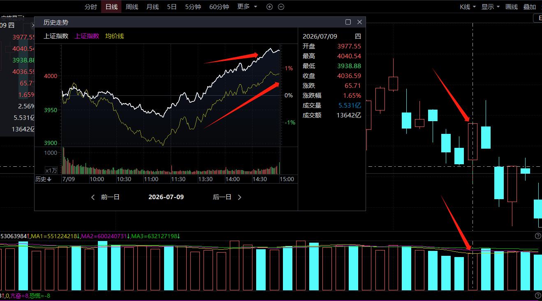The image size is (542, 301).
Task: Close the small left info panel
Action: click(32, 25)
